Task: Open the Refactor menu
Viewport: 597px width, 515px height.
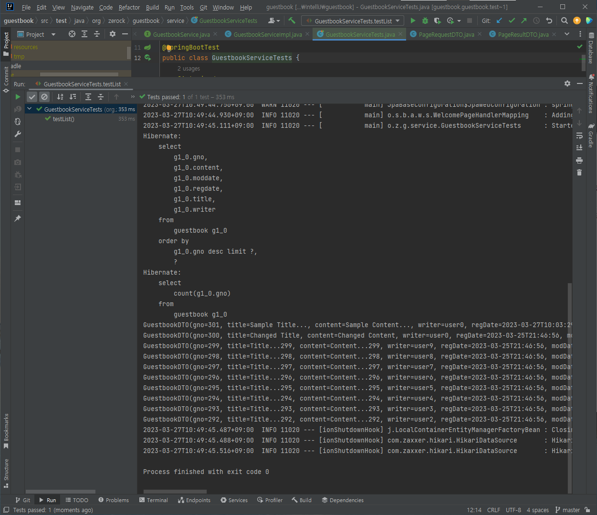Action: pyautogui.click(x=129, y=7)
